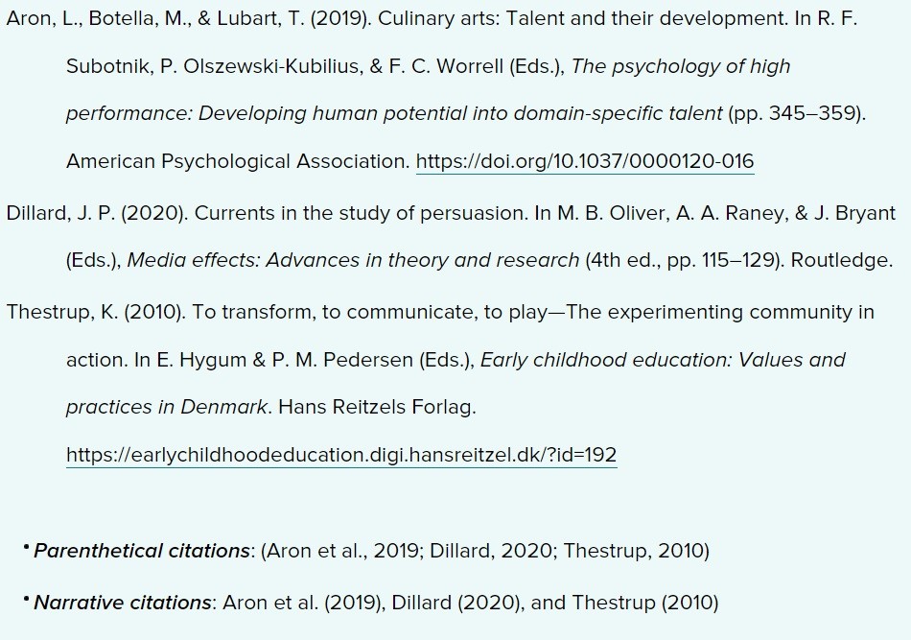Click the Routledge publisher name
Viewport: 911px width, 640px height.
point(842,260)
